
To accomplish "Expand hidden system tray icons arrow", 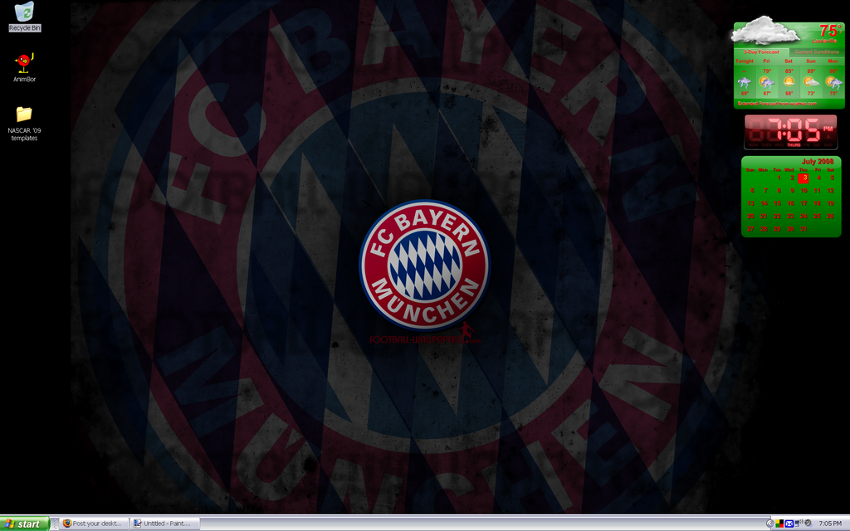I will (x=769, y=524).
